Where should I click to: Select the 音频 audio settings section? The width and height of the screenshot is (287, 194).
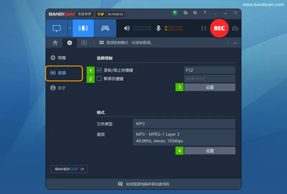[x=64, y=73]
